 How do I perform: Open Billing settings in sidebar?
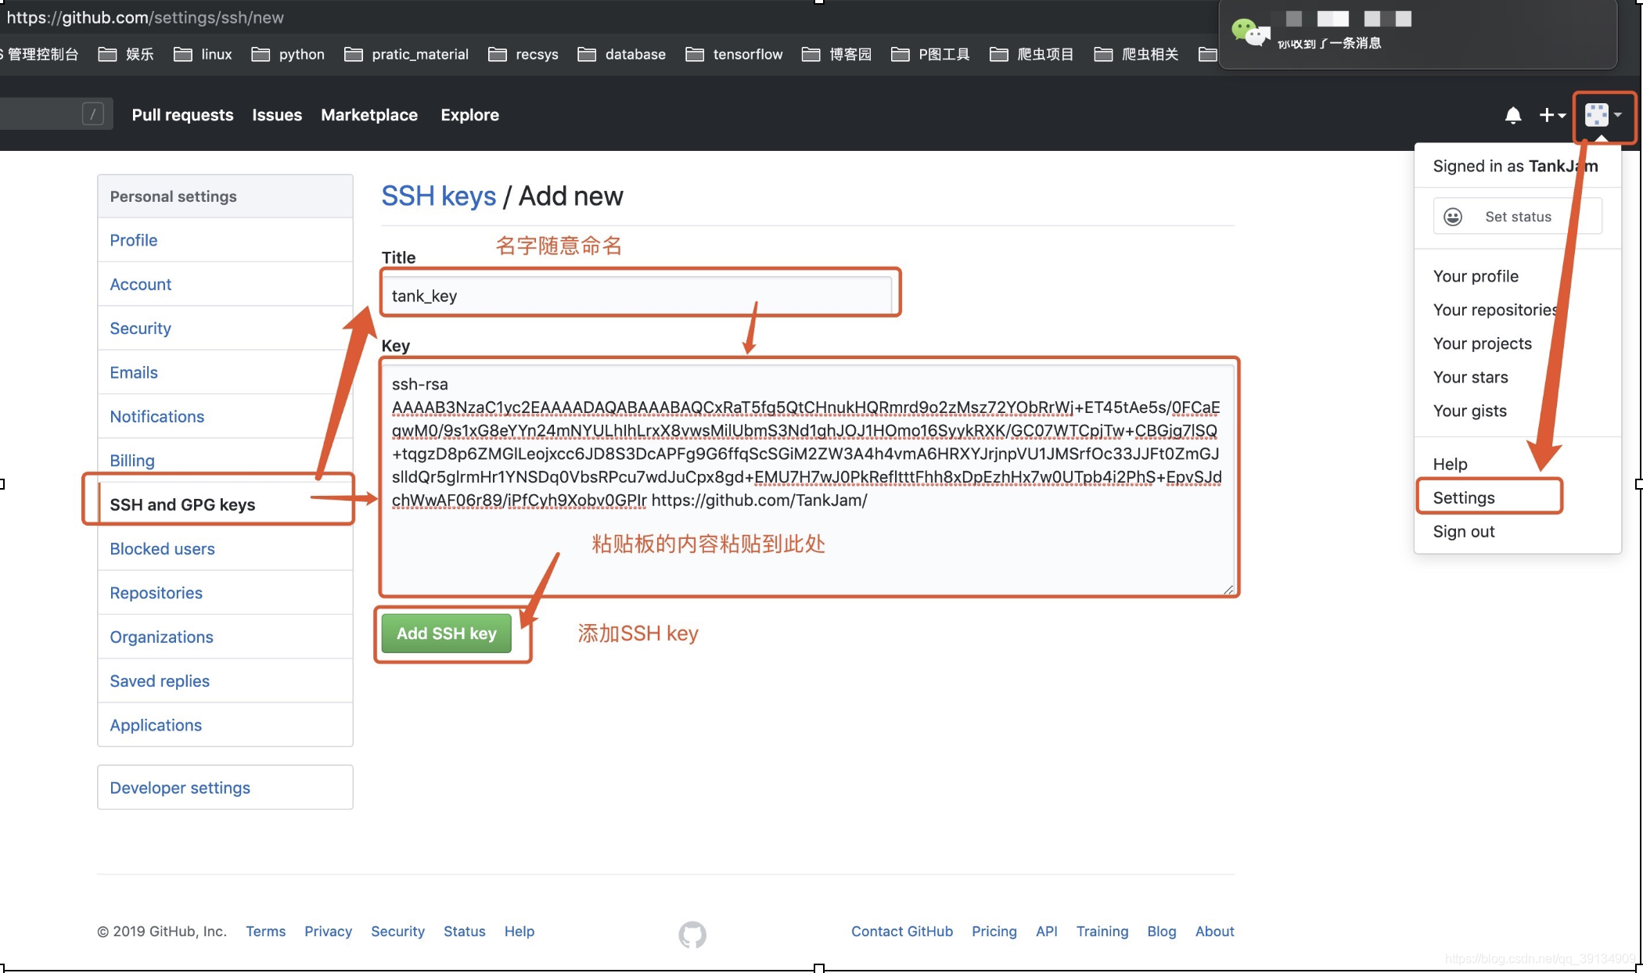point(225,460)
